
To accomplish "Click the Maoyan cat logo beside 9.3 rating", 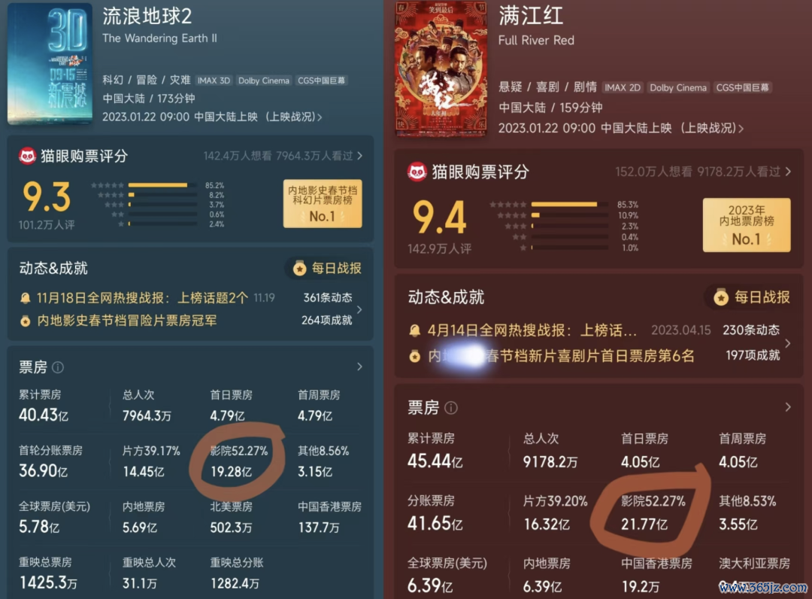I will coord(27,156).
